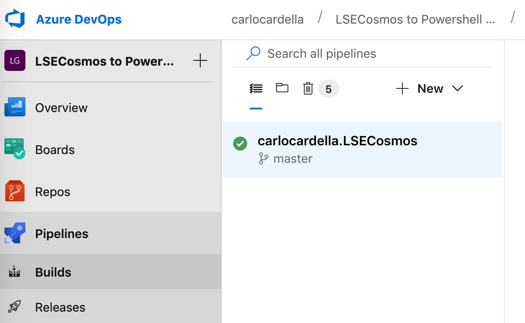This screenshot has width=525, height=323.
Task: Click the master branch label
Action: 293,158
